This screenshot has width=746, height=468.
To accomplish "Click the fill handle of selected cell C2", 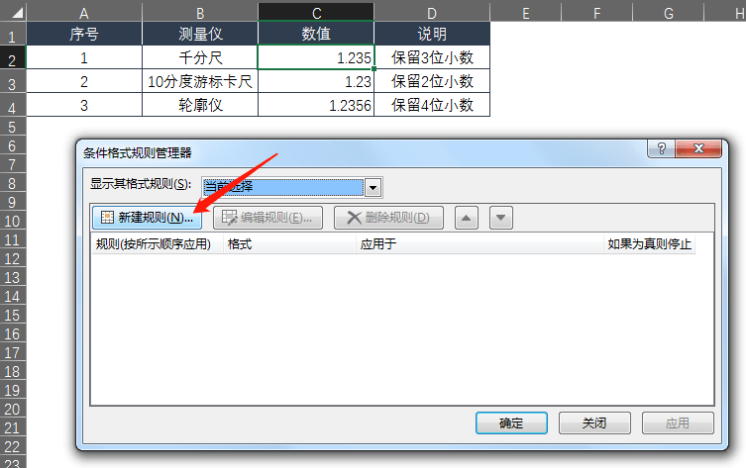I will [x=373, y=69].
